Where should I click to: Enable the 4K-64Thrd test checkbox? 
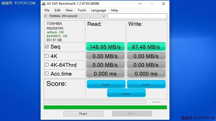pyautogui.click(x=47, y=65)
